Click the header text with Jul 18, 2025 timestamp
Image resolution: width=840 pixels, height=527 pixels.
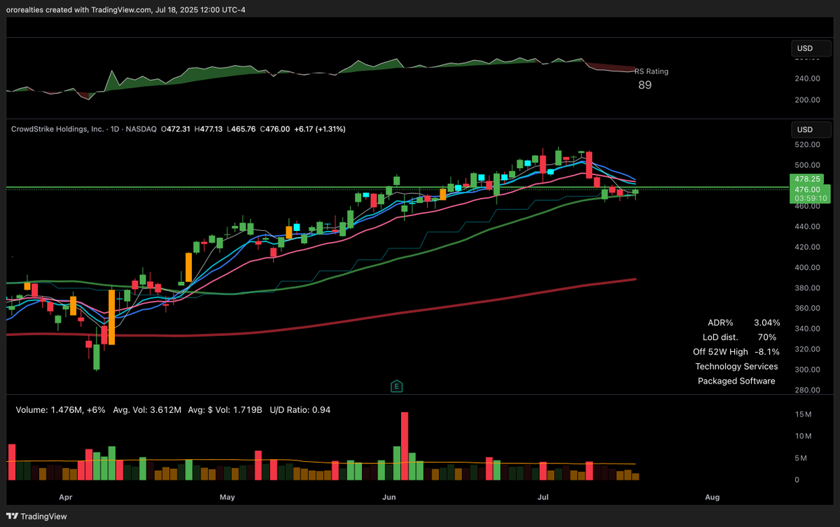[x=125, y=9]
